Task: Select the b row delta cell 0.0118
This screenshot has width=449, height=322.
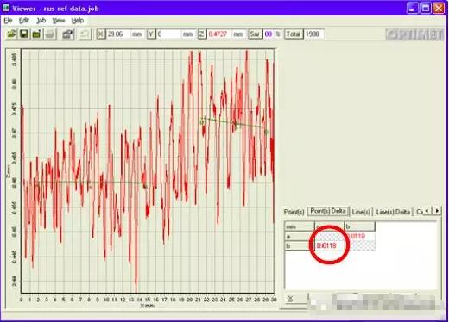Action: pyautogui.click(x=329, y=246)
